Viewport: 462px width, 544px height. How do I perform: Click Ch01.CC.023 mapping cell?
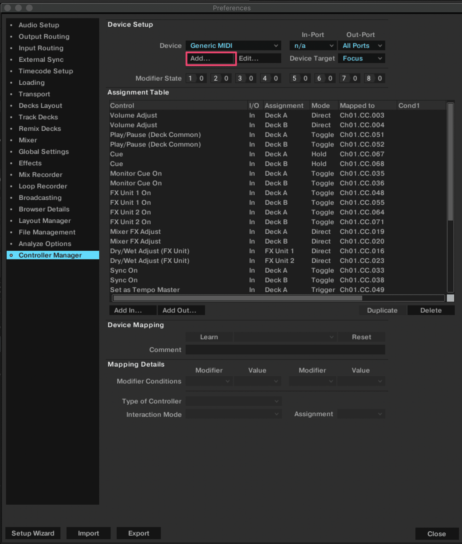(x=362, y=261)
